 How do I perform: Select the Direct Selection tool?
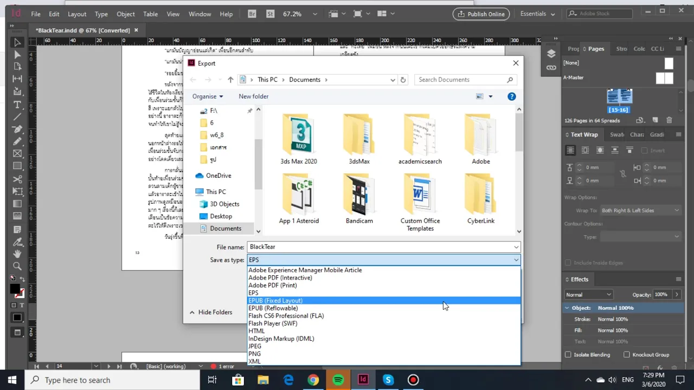(x=17, y=54)
